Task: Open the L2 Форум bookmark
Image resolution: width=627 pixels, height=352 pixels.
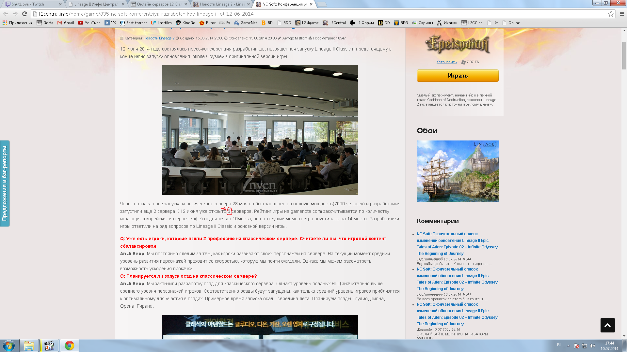Action: pos(362,23)
